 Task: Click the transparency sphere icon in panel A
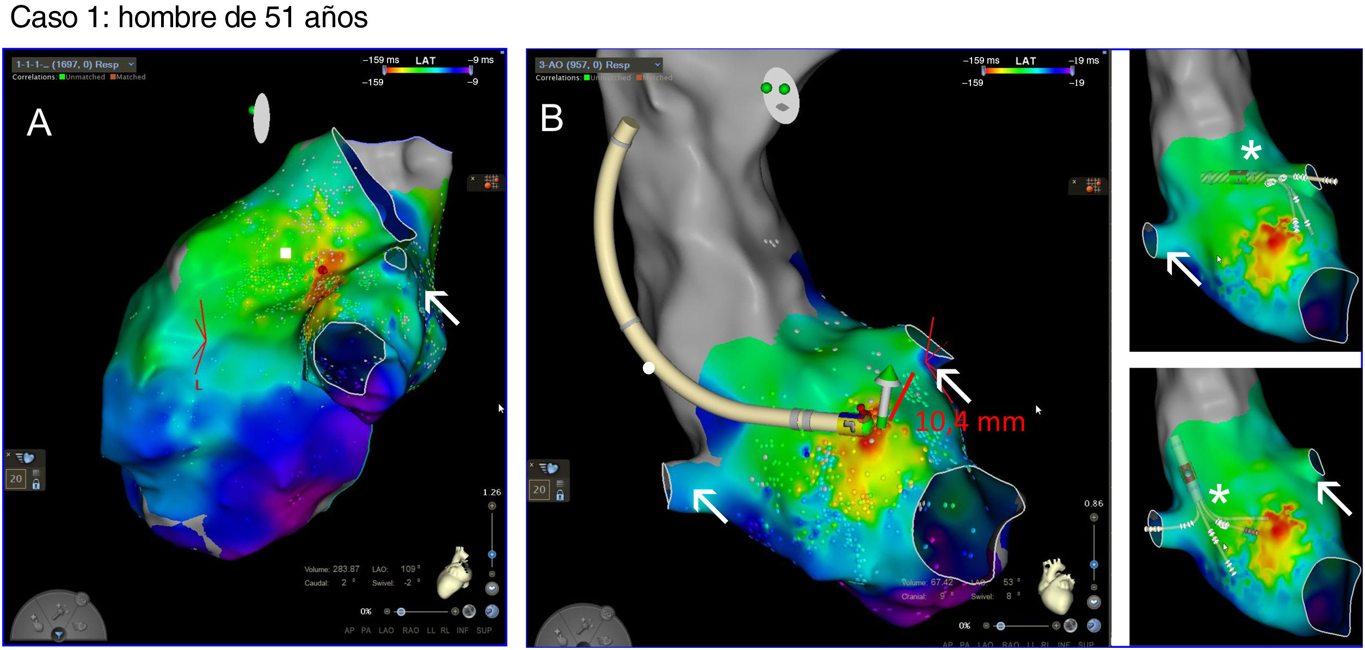[x=469, y=611]
